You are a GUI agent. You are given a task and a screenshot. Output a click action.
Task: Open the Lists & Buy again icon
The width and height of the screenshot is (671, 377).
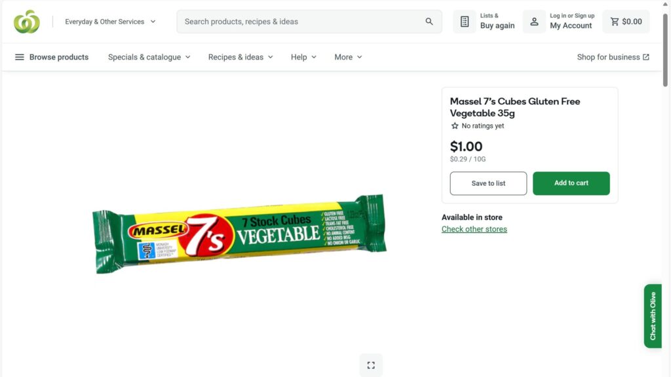click(x=465, y=22)
